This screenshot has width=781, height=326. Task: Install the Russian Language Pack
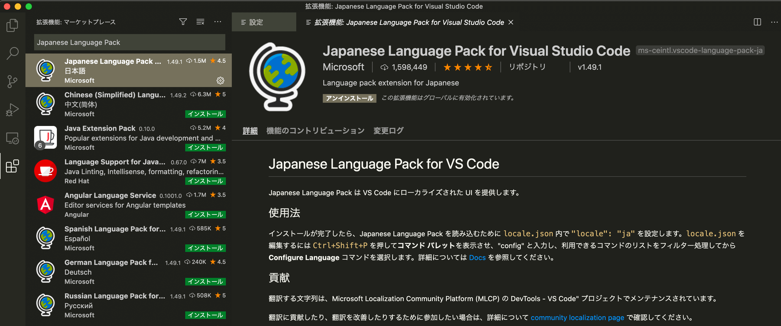206,315
